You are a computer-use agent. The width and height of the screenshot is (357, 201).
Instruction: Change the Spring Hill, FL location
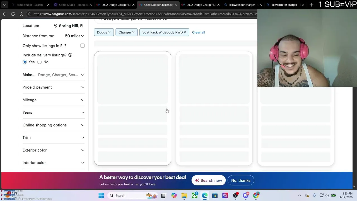[69, 26]
